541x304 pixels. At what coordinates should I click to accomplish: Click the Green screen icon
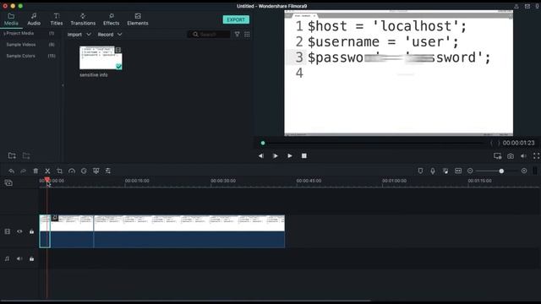click(x=96, y=171)
